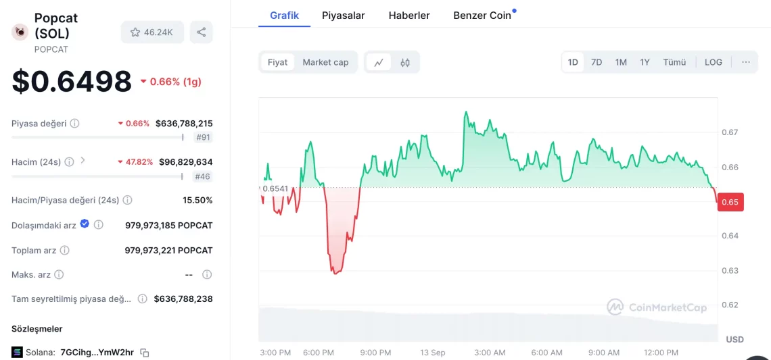771x360 pixels.
Task: Open info icon right of Maks. arz label
Action: point(59,274)
